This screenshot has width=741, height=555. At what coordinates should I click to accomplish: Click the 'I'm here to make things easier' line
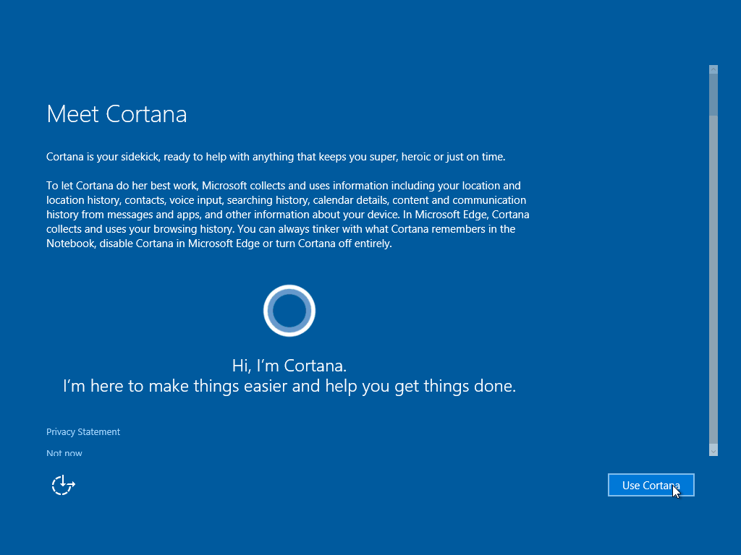(289, 386)
